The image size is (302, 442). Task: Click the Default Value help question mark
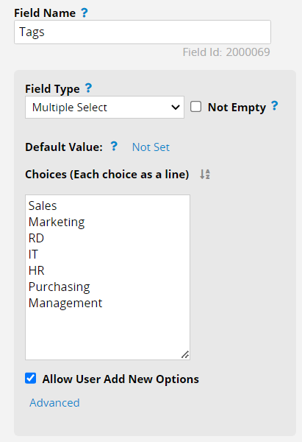tap(114, 147)
